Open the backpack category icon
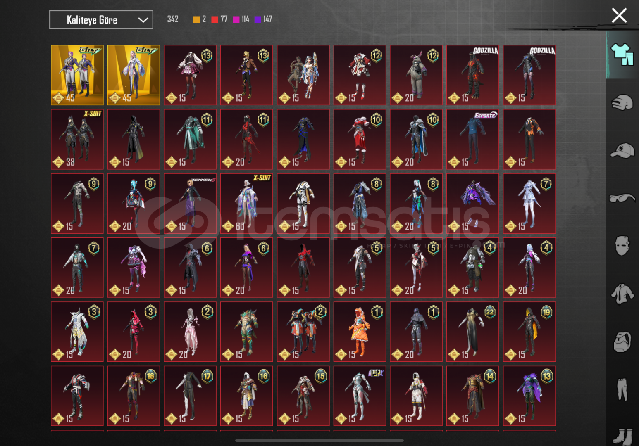Screen dimensions: 639x446 point(622,342)
